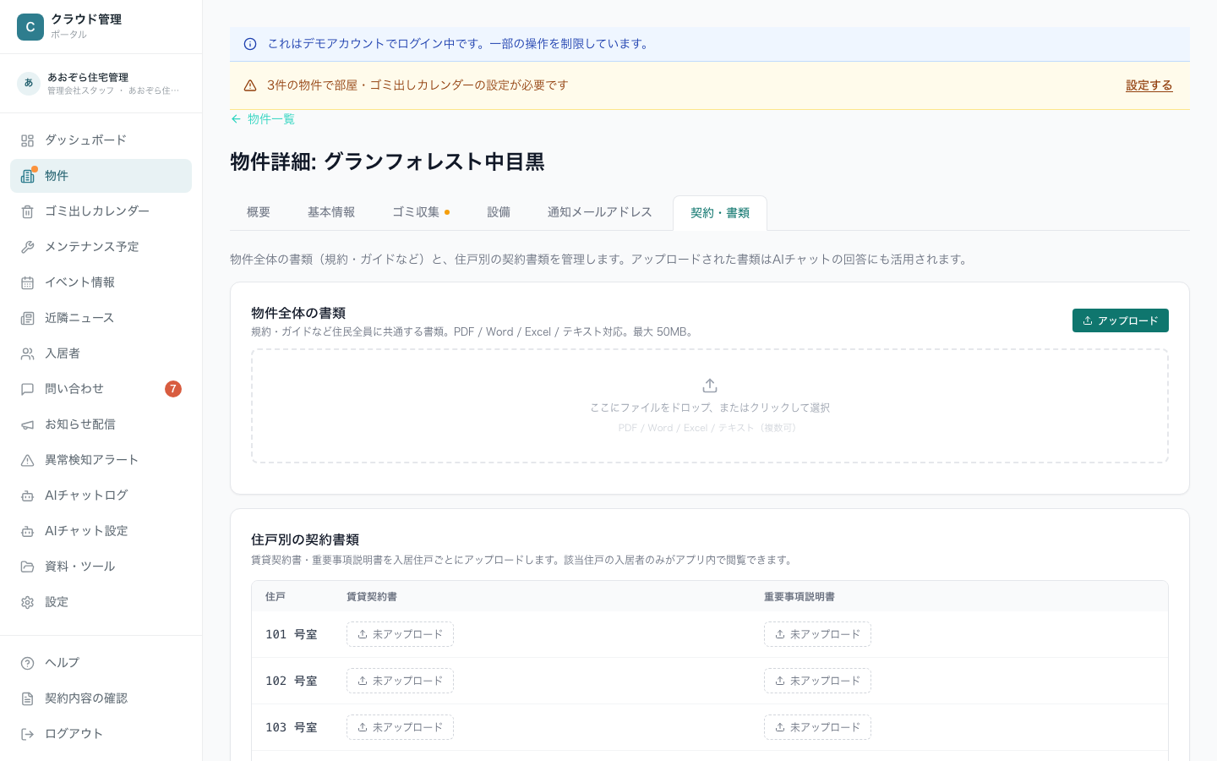1217x761 pixels.
Task: Switch to the 概要 tab
Action: (x=259, y=212)
